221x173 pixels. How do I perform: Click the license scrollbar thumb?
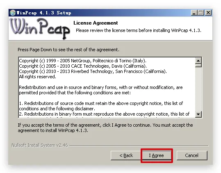[198, 66]
